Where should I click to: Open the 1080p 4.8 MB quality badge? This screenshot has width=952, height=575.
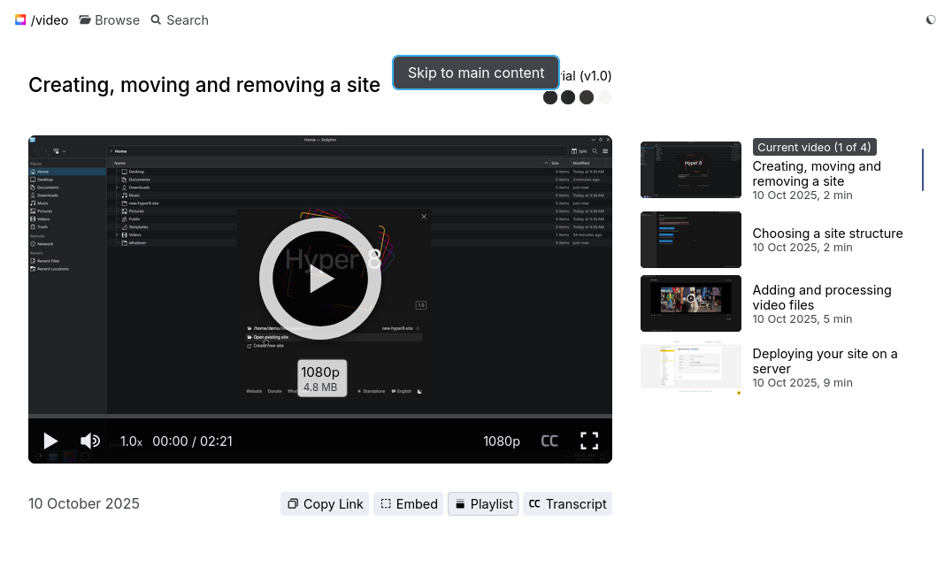click(322, 377)
